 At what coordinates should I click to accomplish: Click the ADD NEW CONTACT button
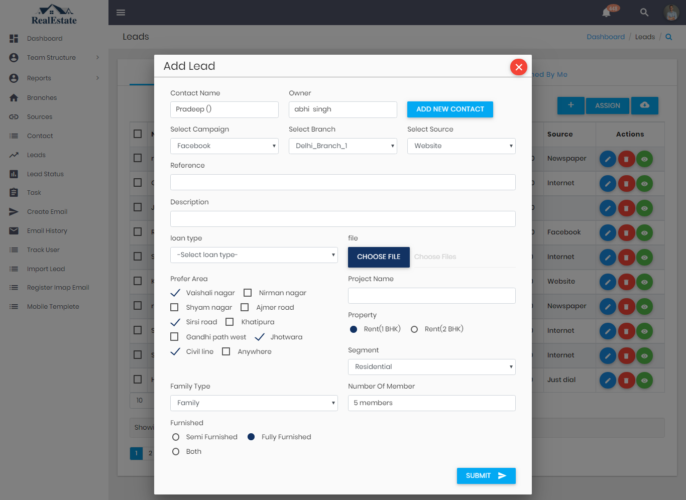coord(450,109)
